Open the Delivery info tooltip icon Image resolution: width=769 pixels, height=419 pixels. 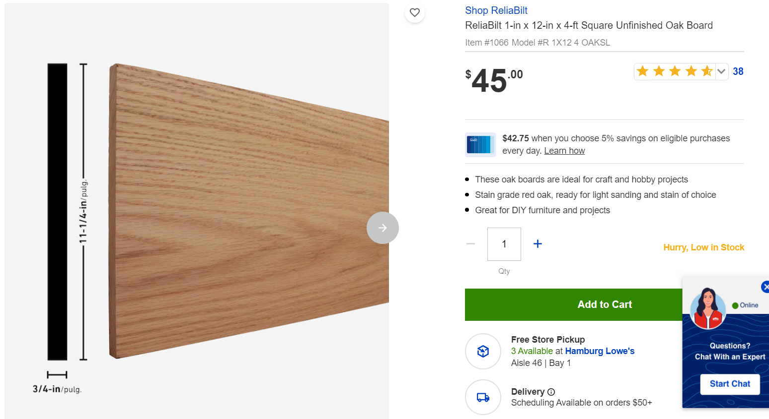551,392
